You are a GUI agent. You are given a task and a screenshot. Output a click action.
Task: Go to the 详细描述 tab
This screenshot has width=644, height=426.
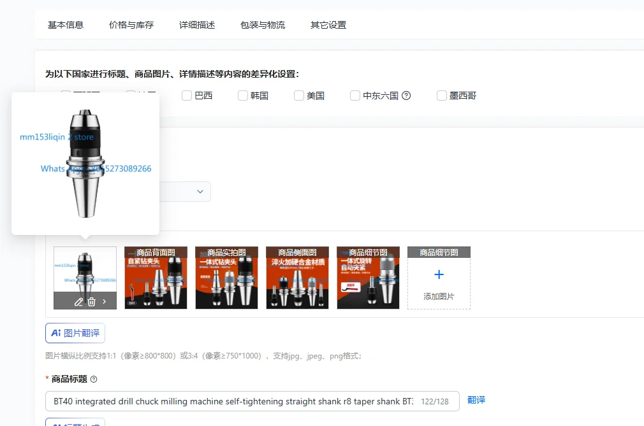(x=197, y=25)
